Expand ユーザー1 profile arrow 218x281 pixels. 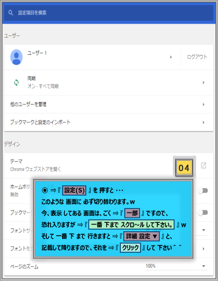[171, 57]
